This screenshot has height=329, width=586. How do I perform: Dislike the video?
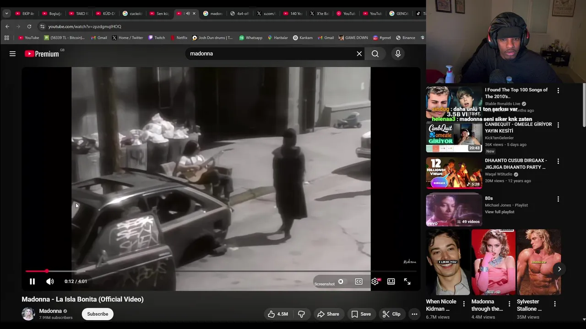(x=301, y=314)
